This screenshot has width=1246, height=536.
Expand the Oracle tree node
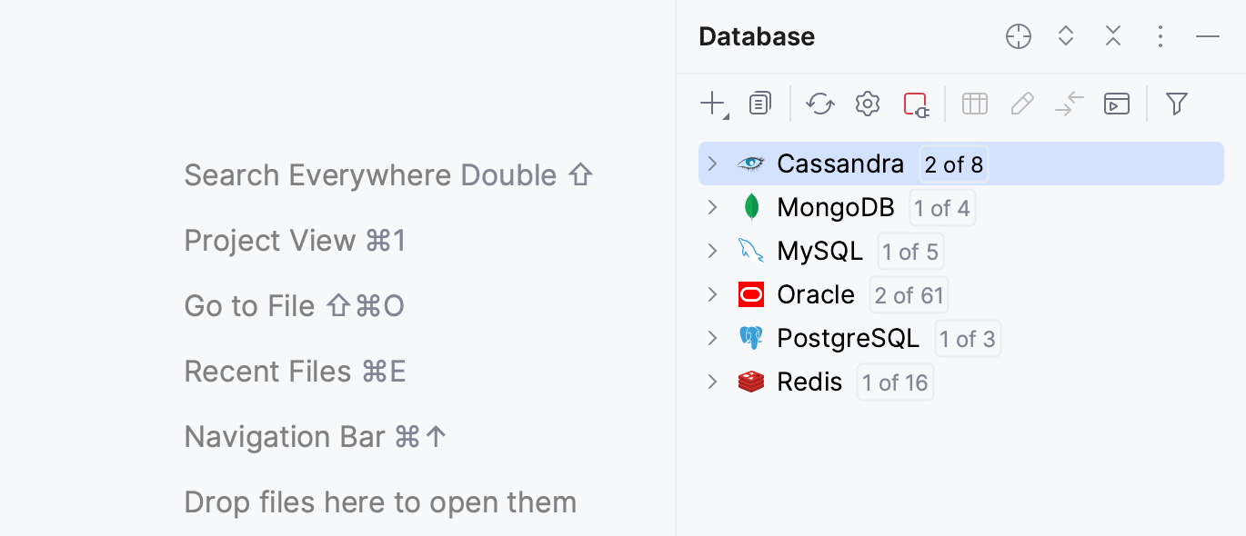(713, 294)
